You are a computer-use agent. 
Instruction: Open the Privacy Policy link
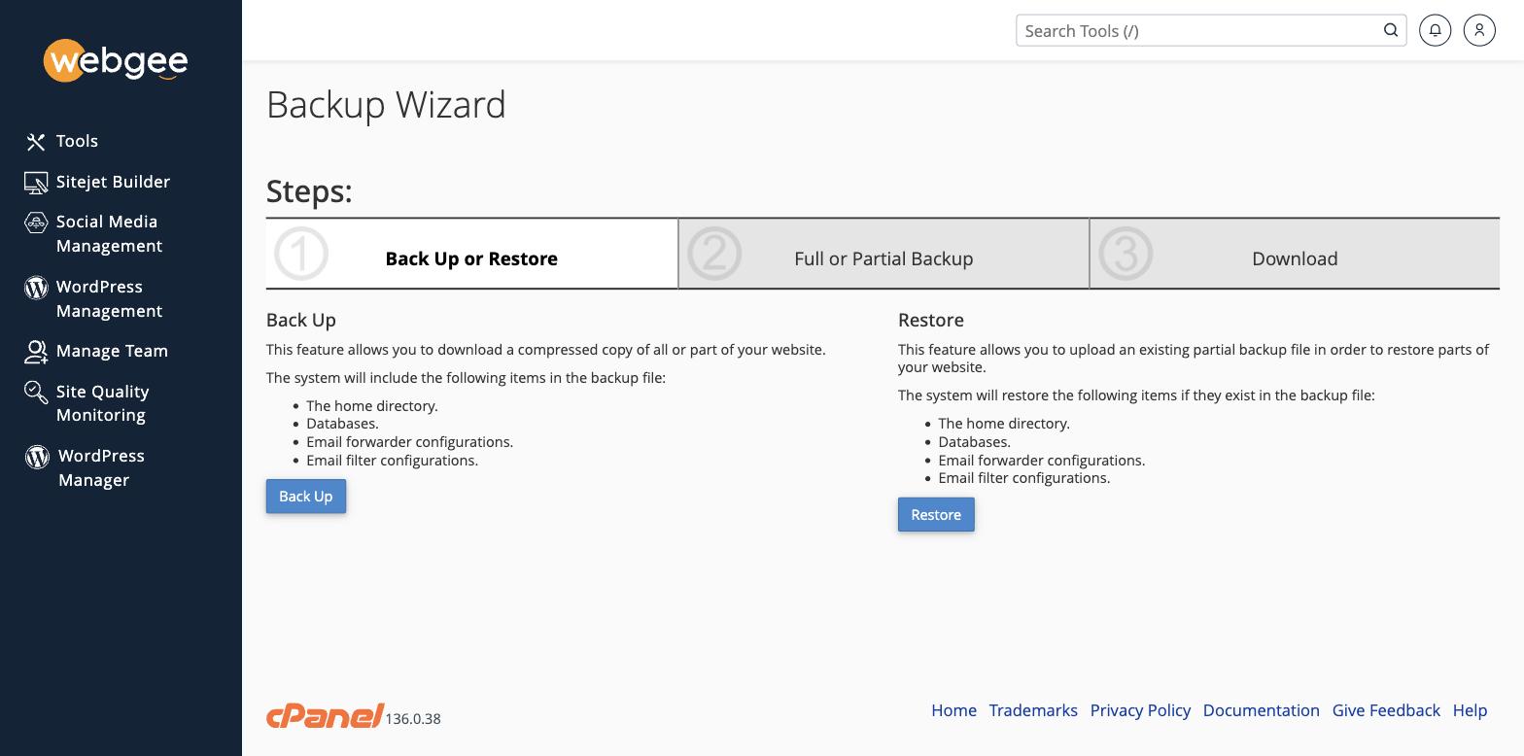[1140, 710]
